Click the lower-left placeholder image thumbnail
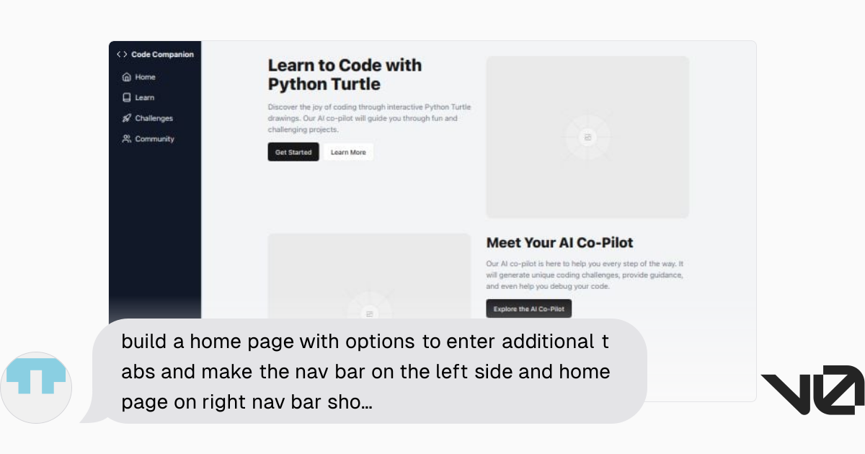 (369, 276)
